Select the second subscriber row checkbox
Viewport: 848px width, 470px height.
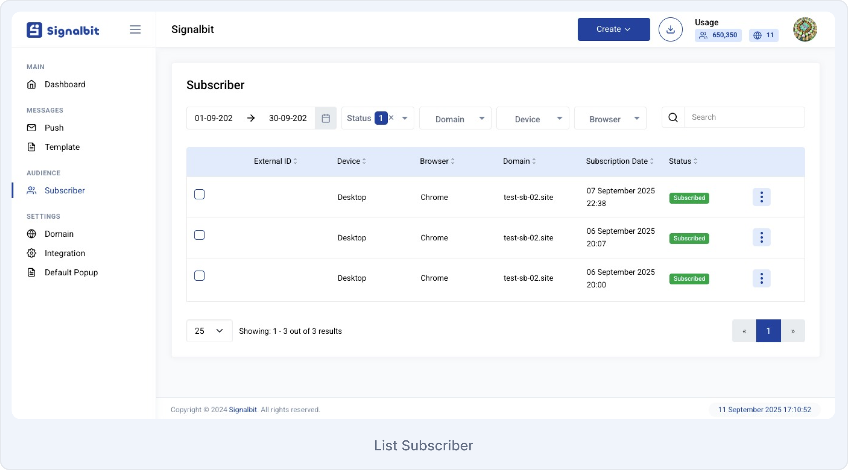tap(199, 235)
